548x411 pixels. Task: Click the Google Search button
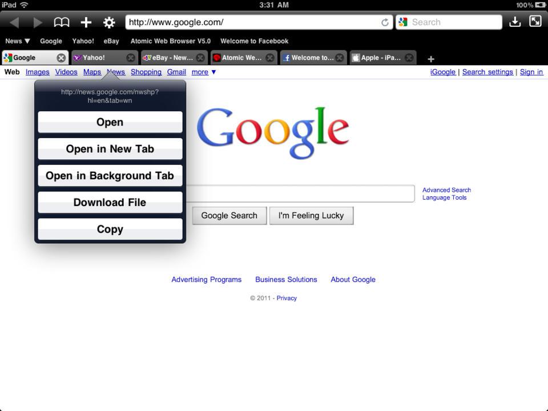pos(229,216)
